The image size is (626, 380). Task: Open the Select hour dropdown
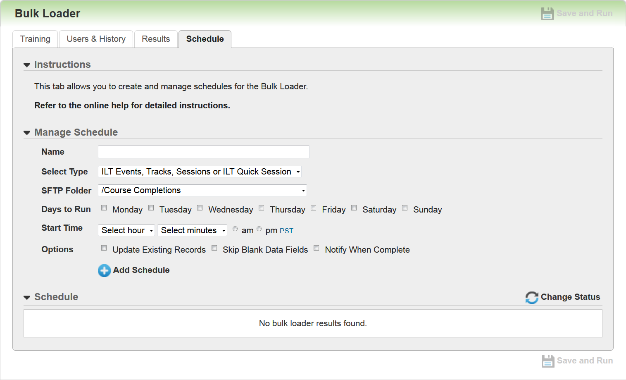[x=126, y=230]
